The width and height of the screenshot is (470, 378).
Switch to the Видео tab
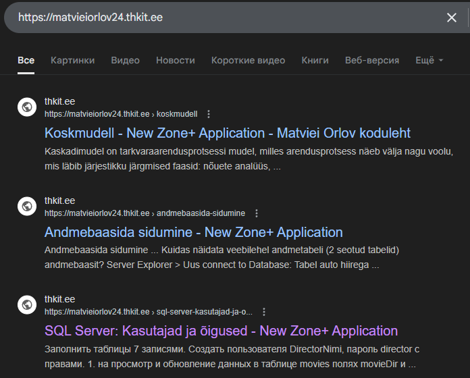pyautogui.click(x=125, y=60)
